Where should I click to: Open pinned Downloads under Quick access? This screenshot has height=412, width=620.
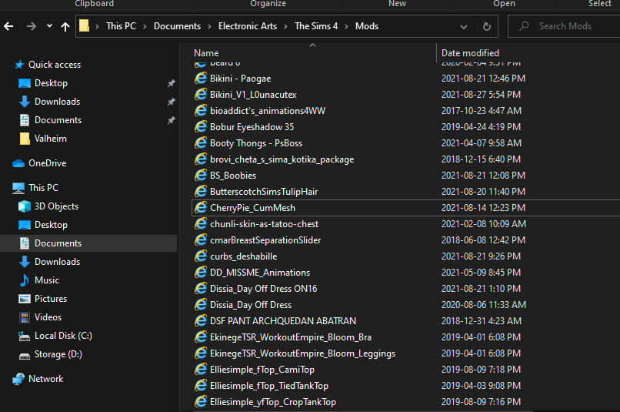click(x=58, y=102)
